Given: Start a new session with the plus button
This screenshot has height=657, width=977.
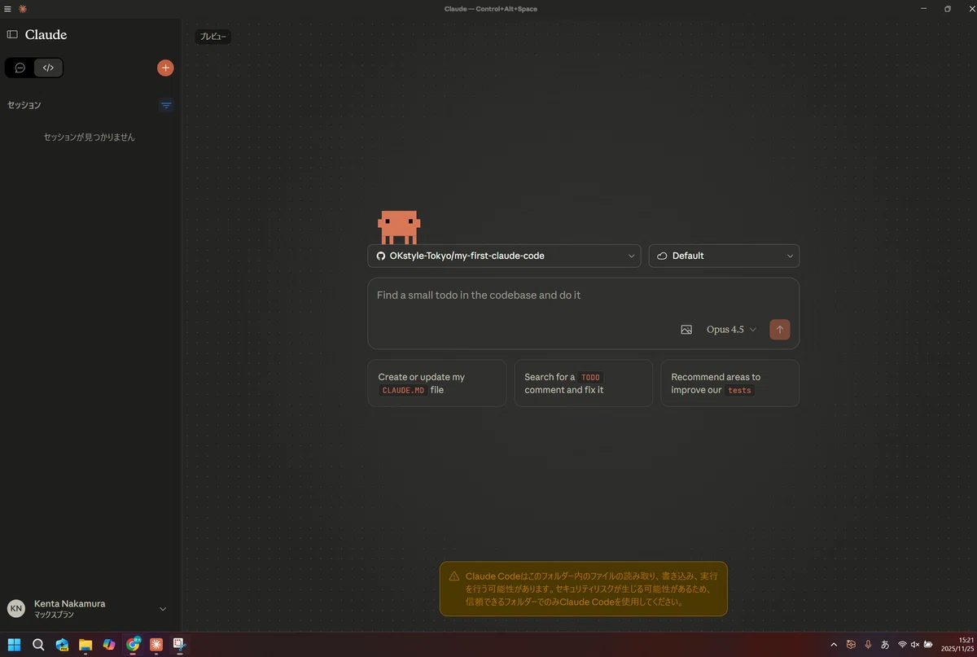Looking at the screenshot, I should click(x=165, y=68).
